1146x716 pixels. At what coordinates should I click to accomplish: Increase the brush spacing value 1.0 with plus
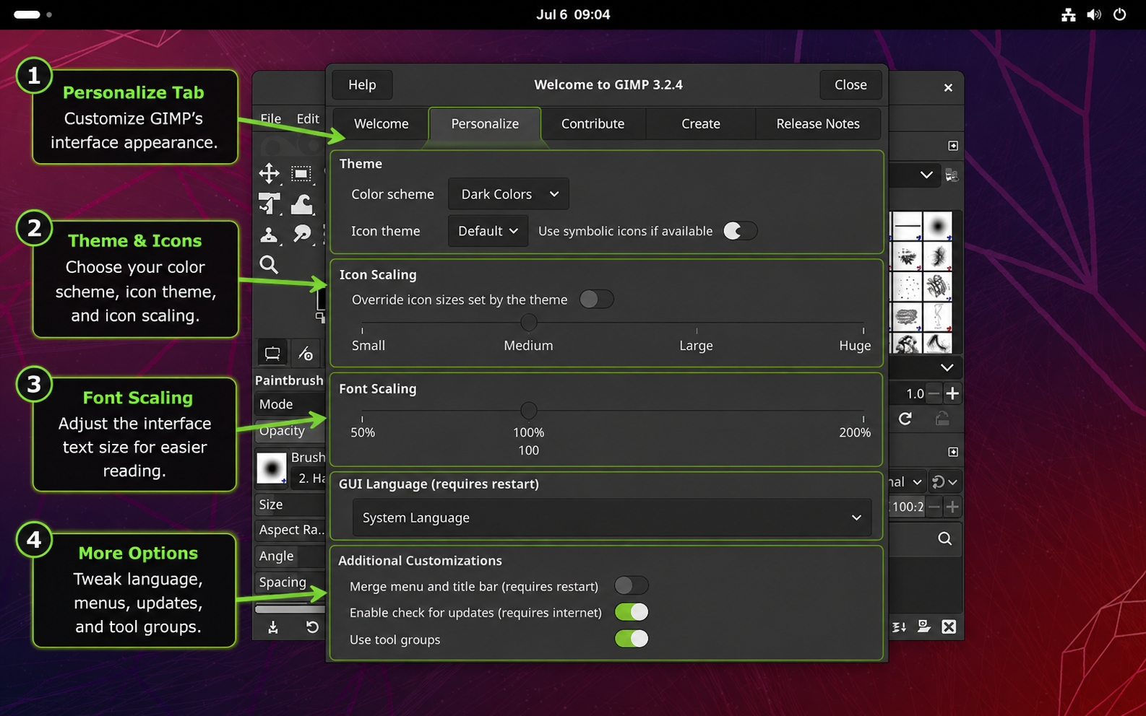pos(952,393)
